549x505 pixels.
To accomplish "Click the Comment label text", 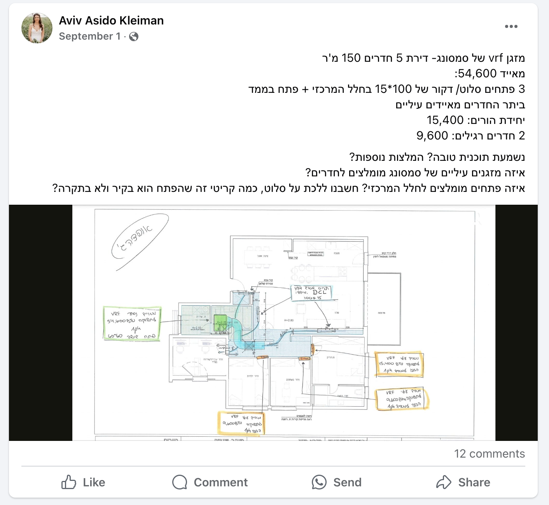I will tap(220, 482).
